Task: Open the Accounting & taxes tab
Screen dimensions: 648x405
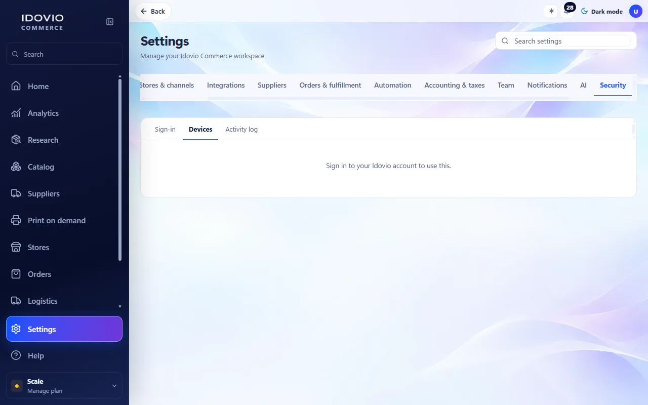Action: pos(455,85)
